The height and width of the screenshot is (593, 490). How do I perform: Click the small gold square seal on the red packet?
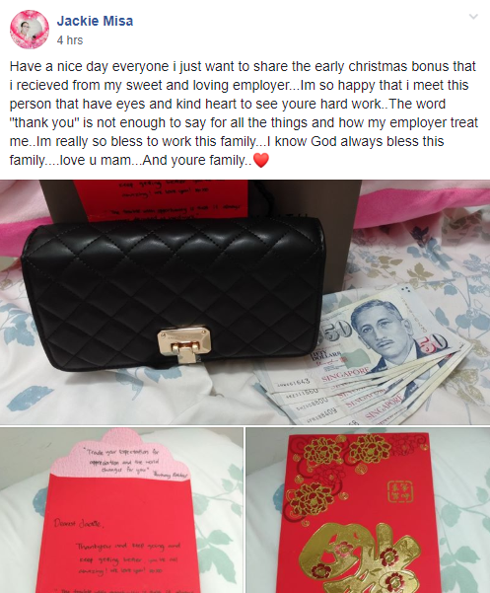tap(400, 491)
